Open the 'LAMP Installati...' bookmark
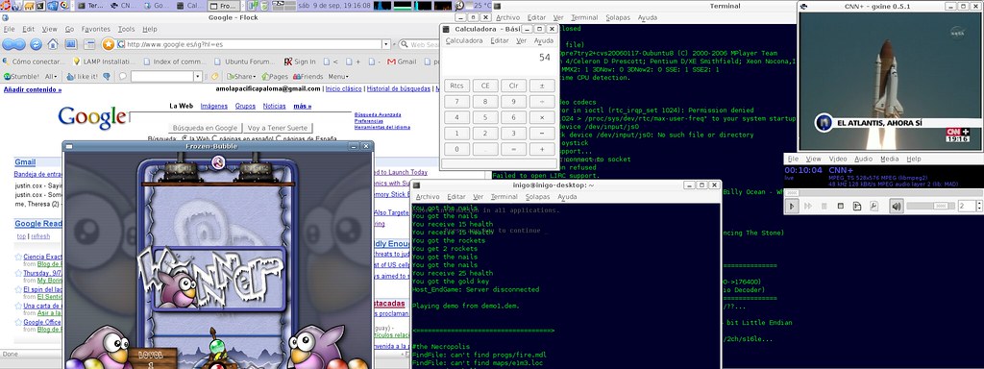This screenshot has height=369, width=984. (104, 61)
